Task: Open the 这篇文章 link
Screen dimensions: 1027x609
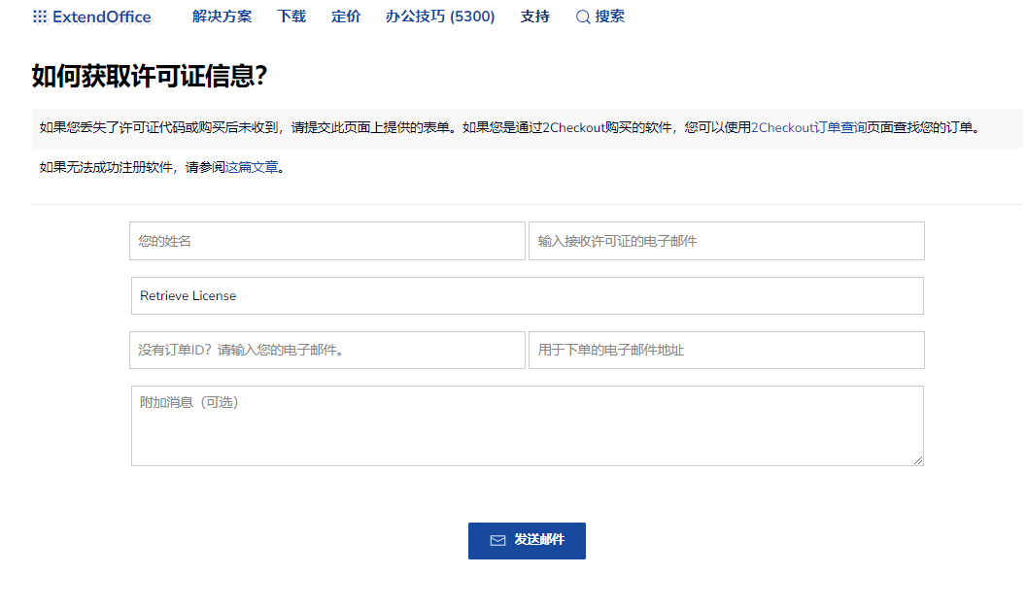Action: 252,167
